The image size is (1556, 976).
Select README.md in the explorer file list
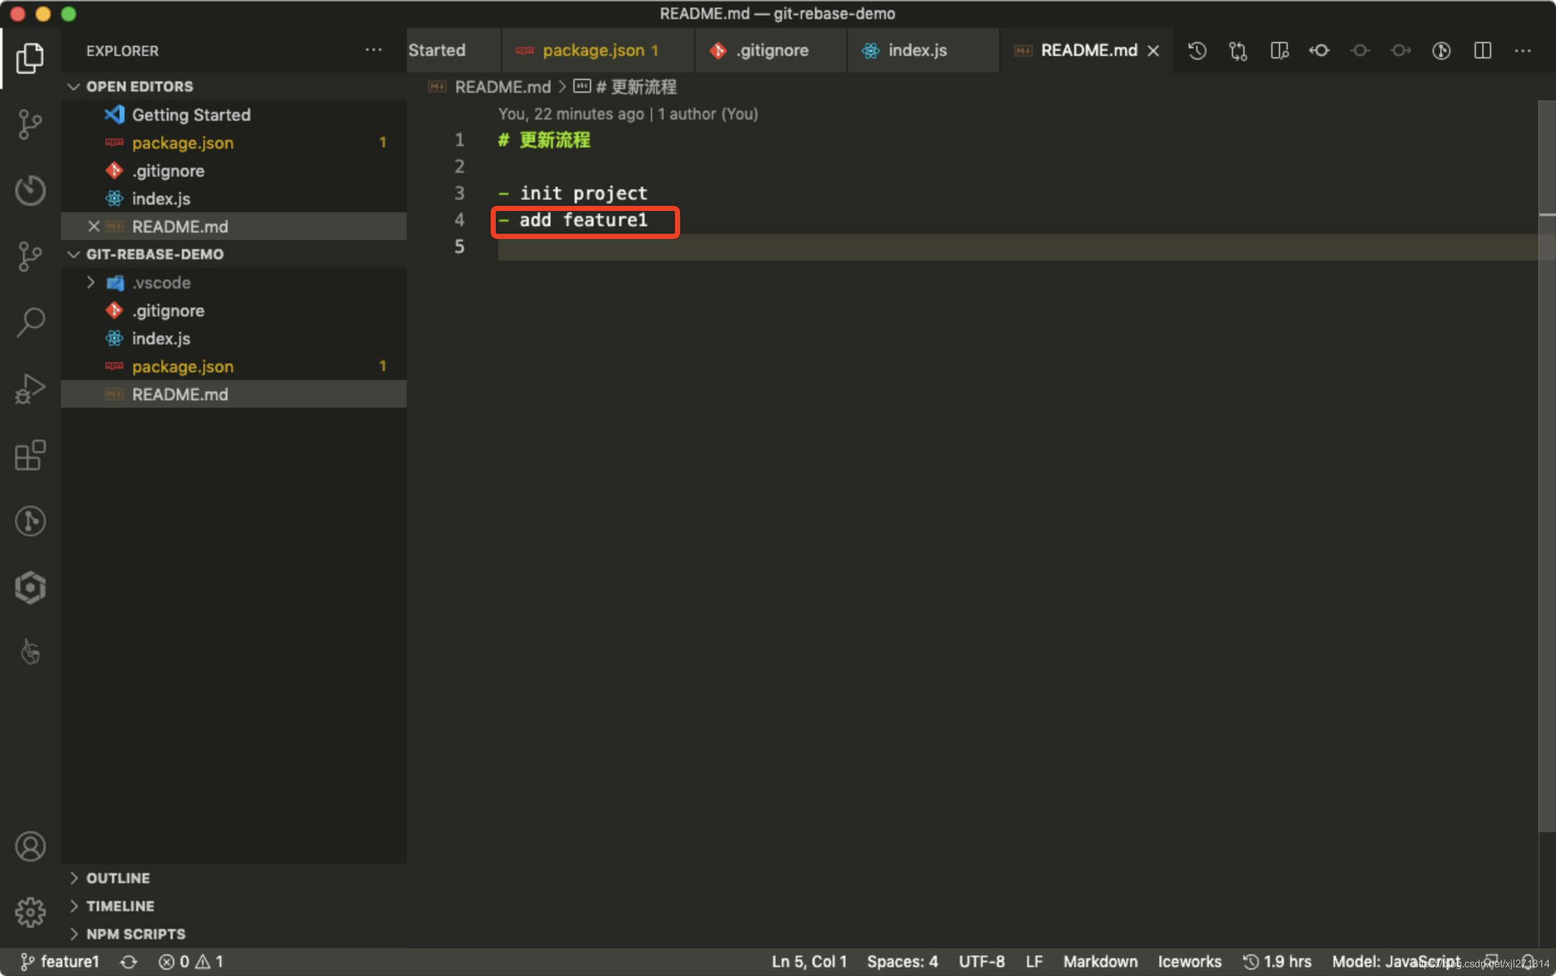click(x=180, y=394)
